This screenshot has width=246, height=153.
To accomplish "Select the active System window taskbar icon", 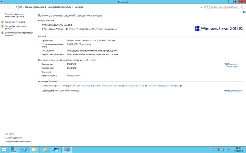I will point(67,150).
